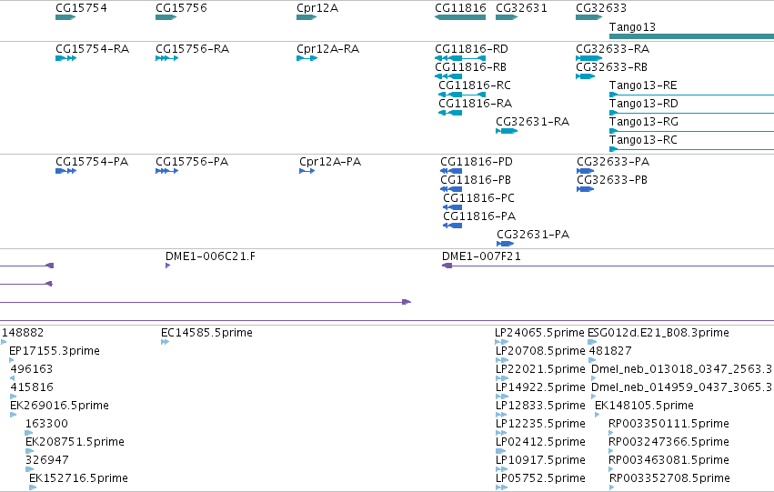
Task: Click the Cpr12A-RA transcript label
Action: (327, 49)
